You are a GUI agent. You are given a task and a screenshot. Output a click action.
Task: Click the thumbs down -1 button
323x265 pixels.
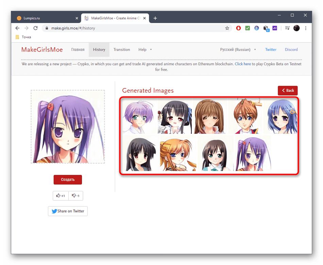(x=76, y=196)
